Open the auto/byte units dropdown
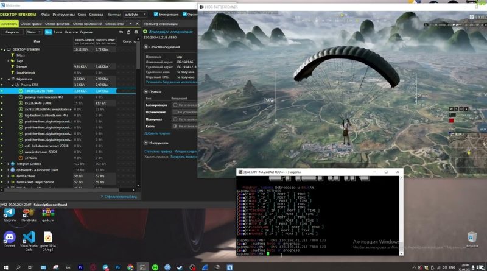The image size is (487, 271). coord(135,15)
